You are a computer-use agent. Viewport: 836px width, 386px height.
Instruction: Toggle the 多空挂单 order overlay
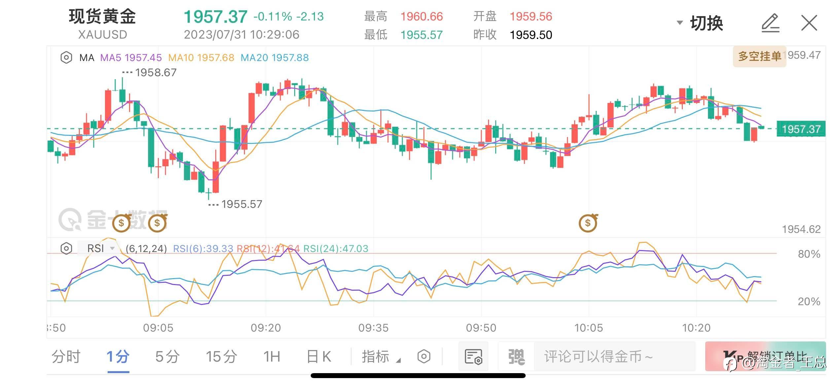759,56
